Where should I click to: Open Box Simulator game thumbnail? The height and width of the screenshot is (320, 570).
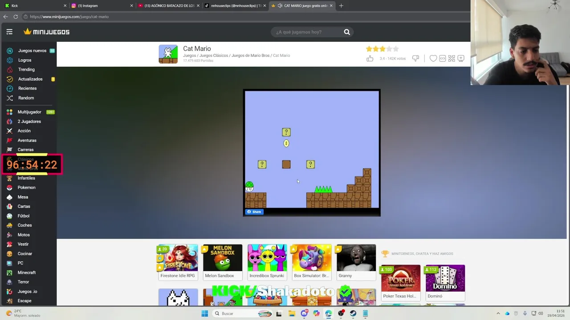pyautogui.click(x=312, y=258)
